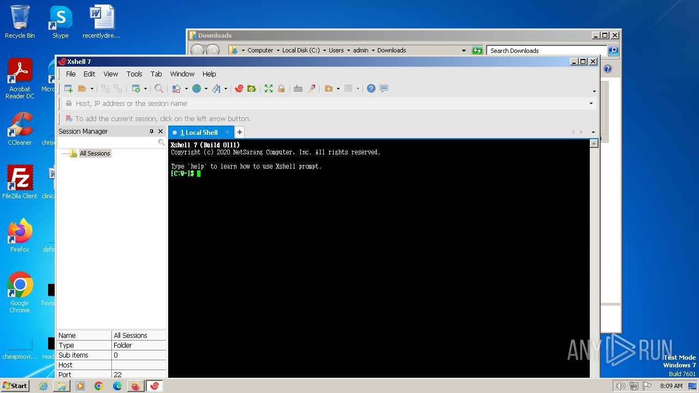Click the Local Disk (C:) breadcrumb in Downloads window
Screen dimensions: 699x393
point(301,50)
